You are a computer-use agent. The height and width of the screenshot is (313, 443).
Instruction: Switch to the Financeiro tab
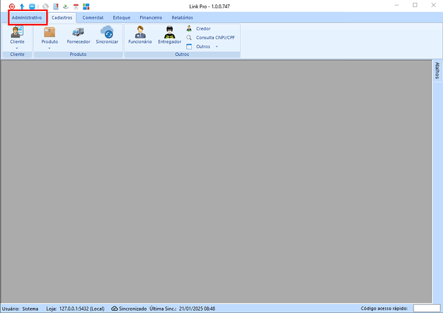click(x=151, y=17)
